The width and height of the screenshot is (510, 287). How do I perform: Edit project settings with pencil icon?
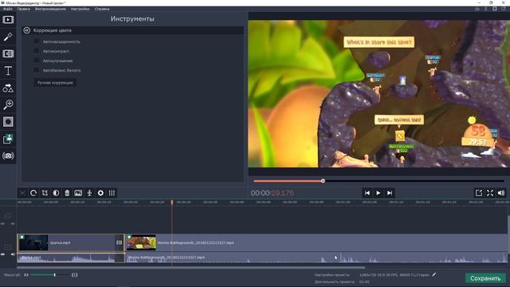(433, 274)
